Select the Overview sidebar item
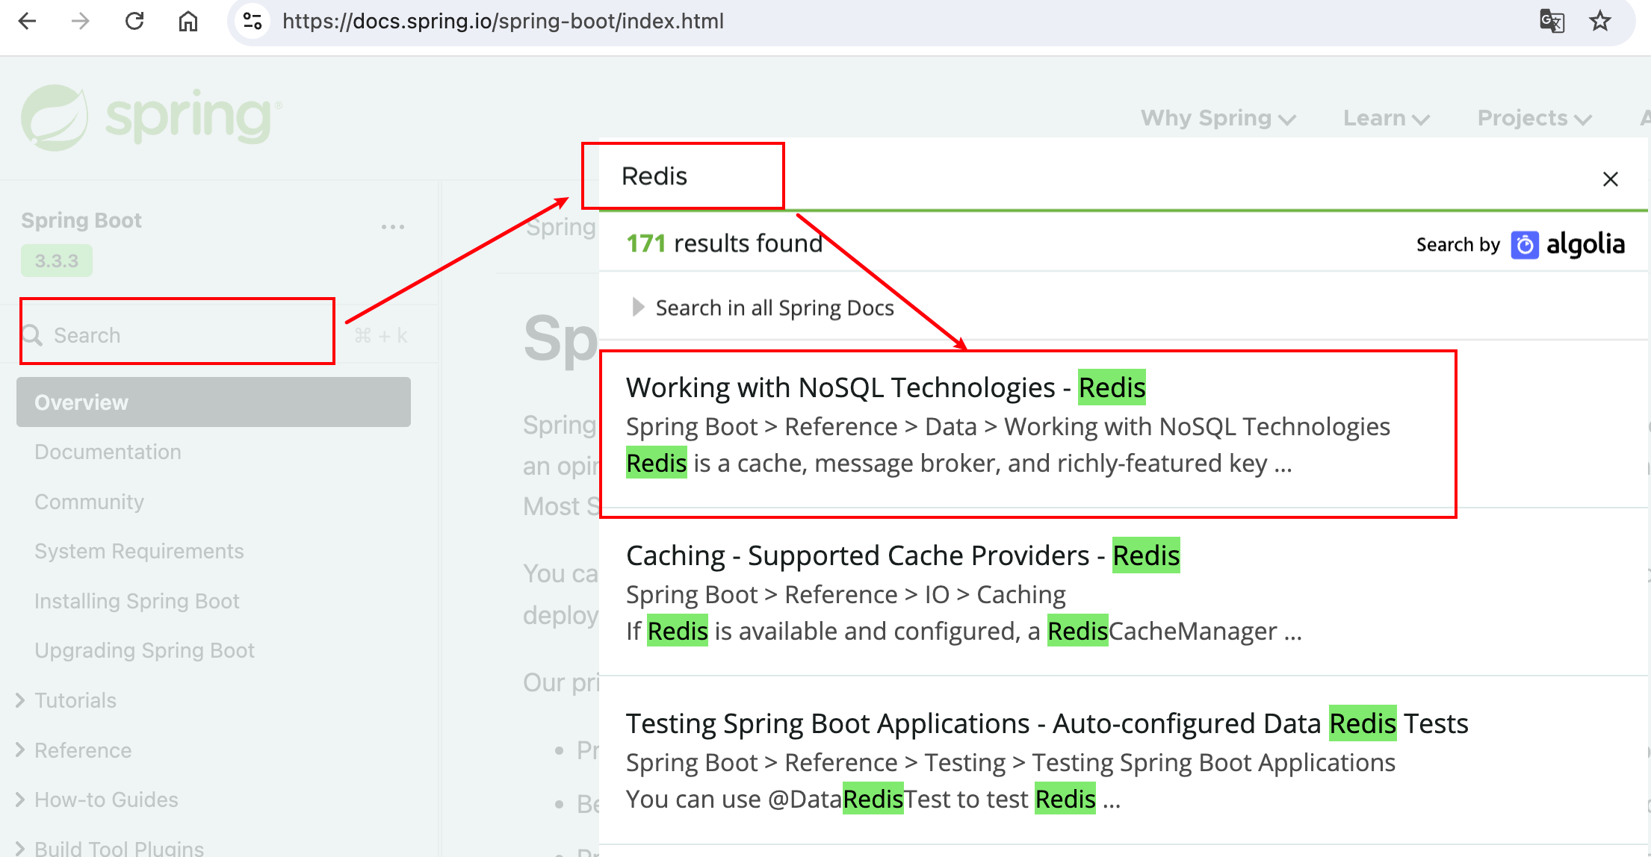The height and width of the screenshot is (857, 1651). (x=214, y=402)
